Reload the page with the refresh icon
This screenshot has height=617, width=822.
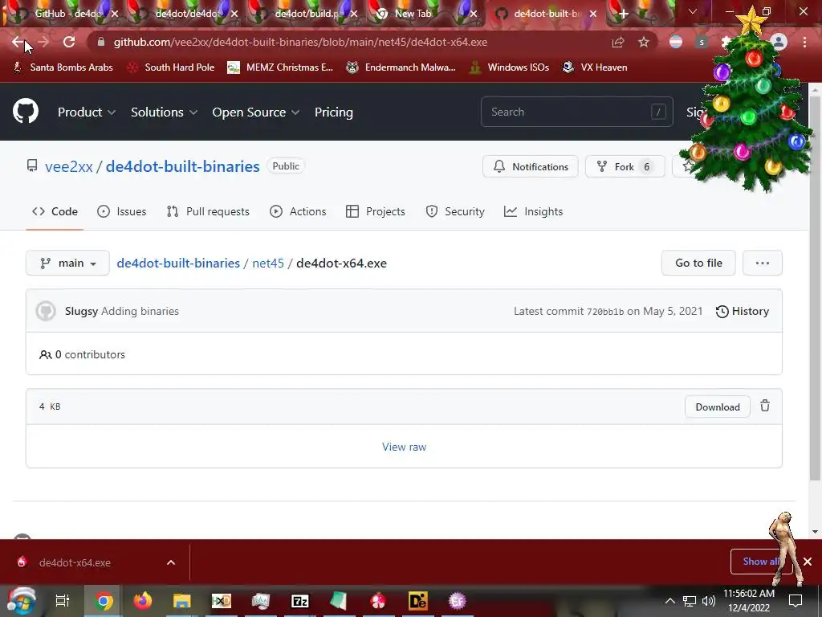click(69, 42)
